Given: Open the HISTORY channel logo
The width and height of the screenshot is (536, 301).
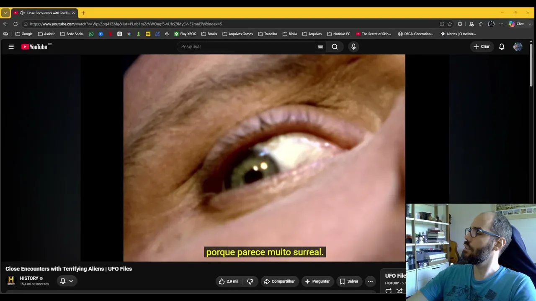Looking at the screenshot, I should [11, 281].
